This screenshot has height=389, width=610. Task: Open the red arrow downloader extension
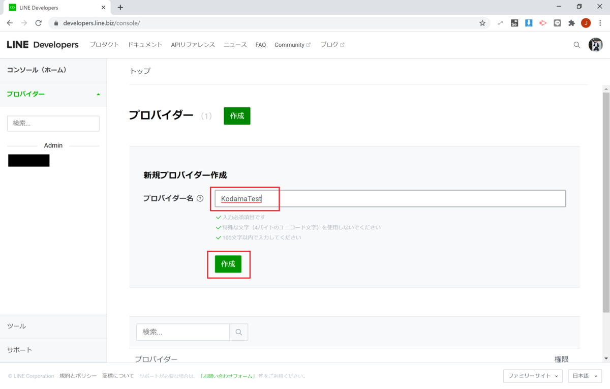(543, 22)
